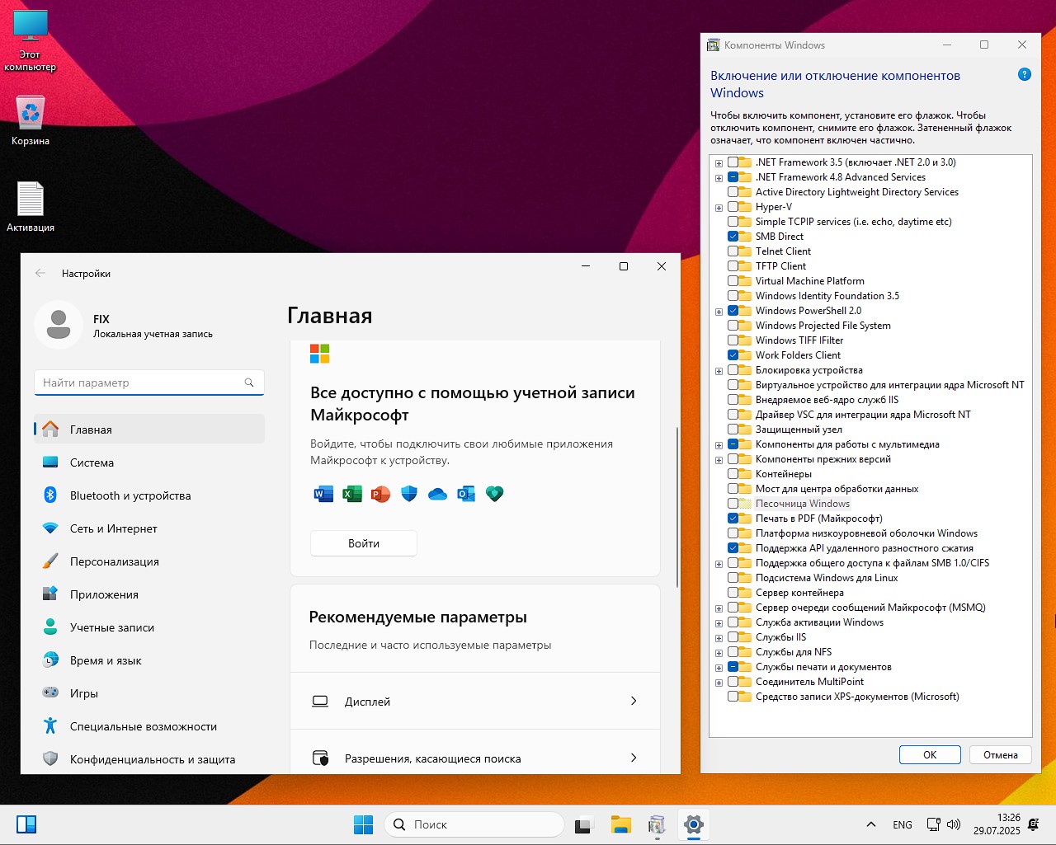
Task: Click the Outlook app icon
Action: (x=466, y=494)
